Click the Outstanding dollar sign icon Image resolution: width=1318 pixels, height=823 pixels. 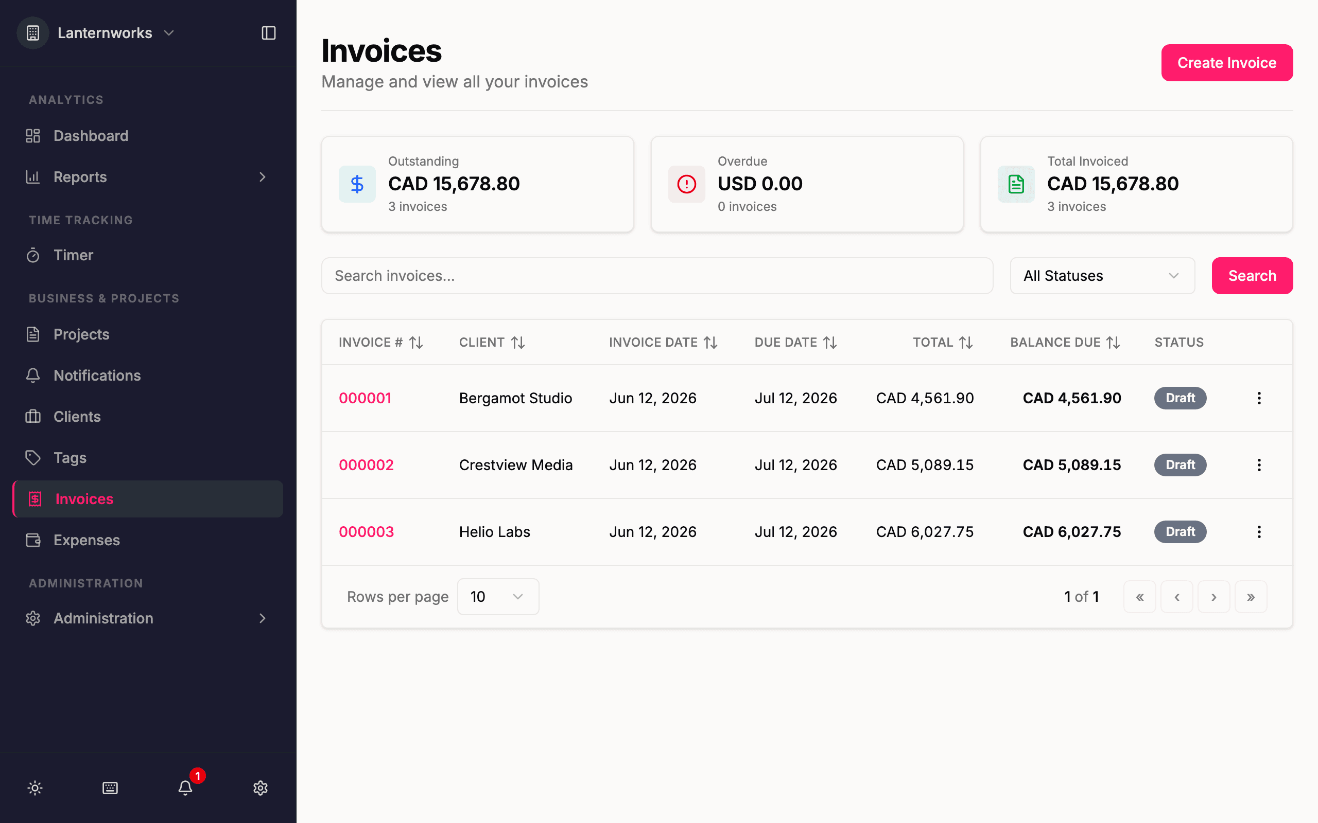tap(357, 184)
